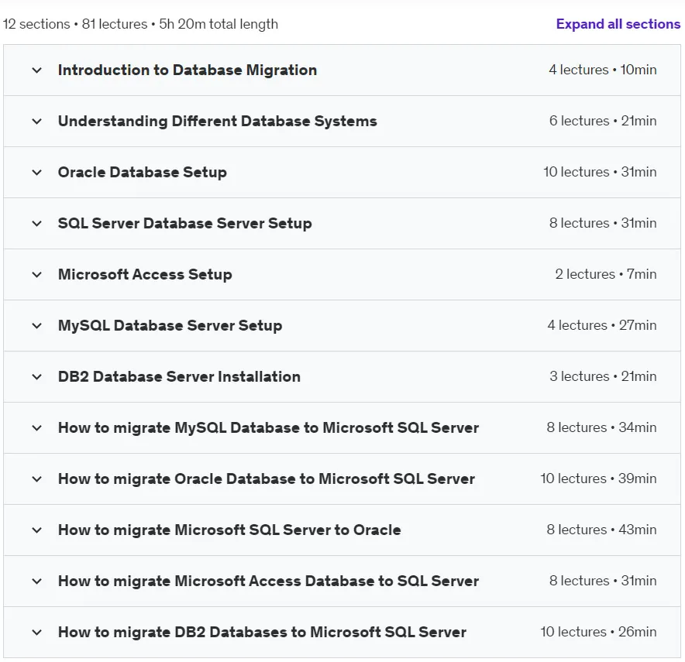The height and width of the screenshot is (662, 685).
Task: Open How to migrate Microsoft Access Database title
Action: pos(268,581)
